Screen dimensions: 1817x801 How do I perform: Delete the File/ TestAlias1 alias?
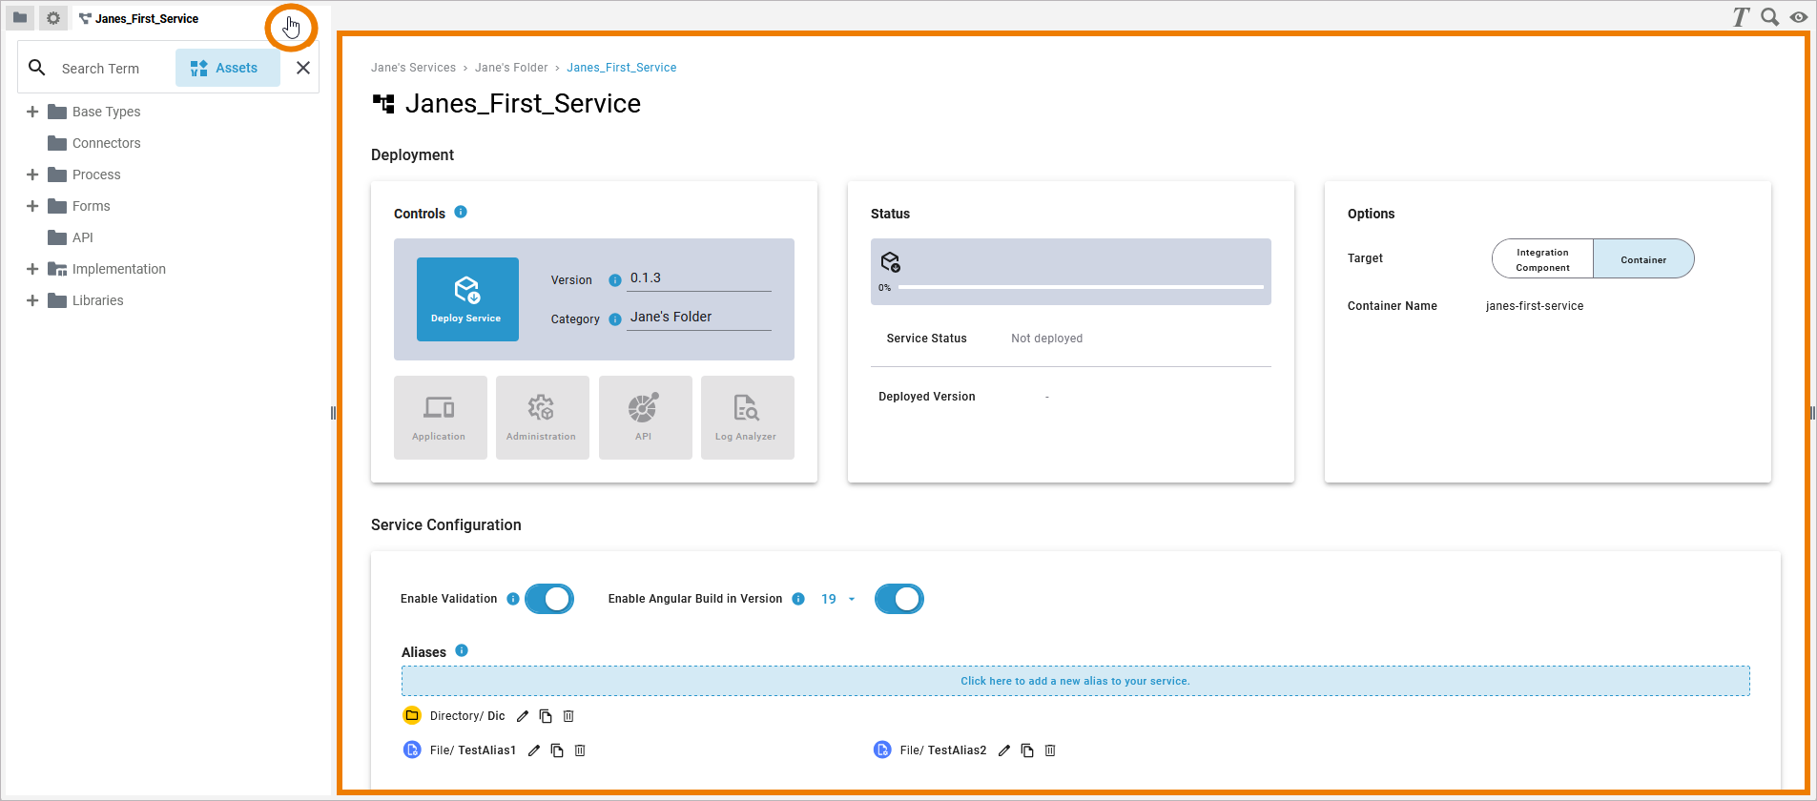580,750
